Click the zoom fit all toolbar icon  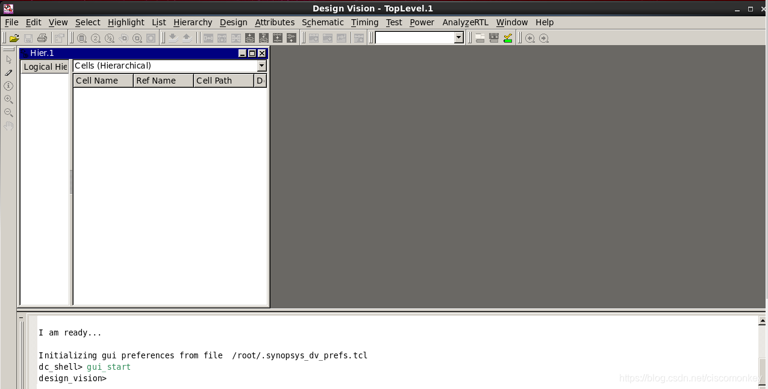82,38
